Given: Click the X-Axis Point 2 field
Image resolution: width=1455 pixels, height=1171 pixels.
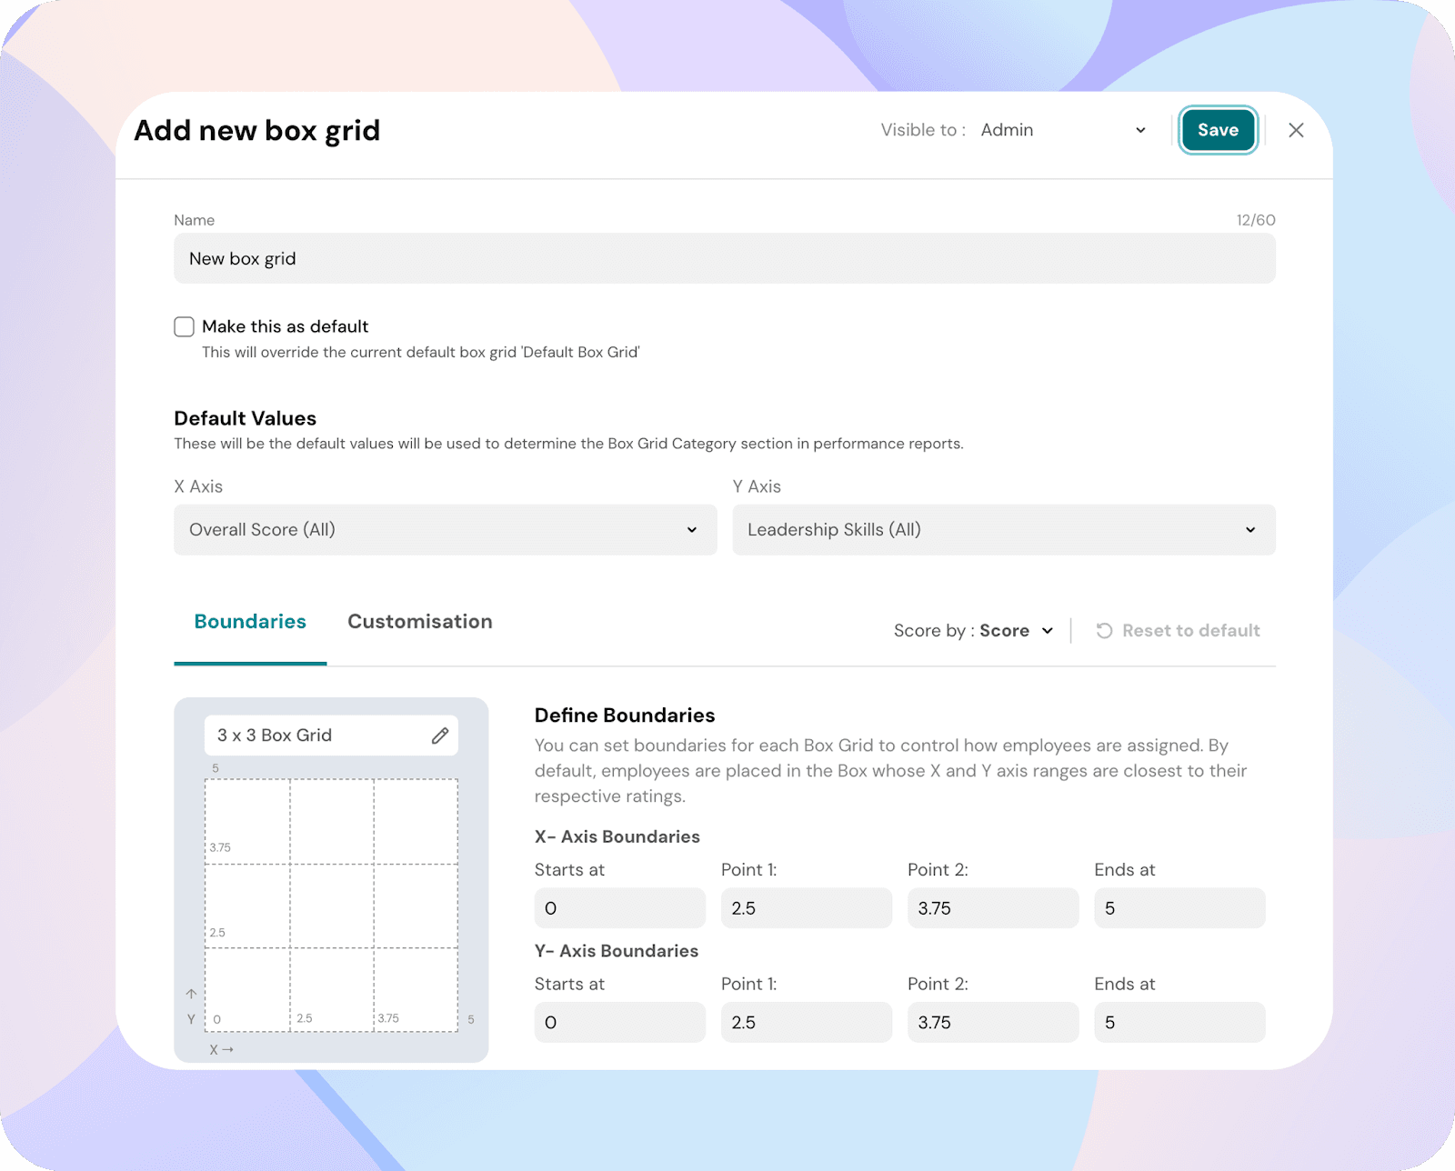Looking at the screenshot, I should click(x=992, y=908).
